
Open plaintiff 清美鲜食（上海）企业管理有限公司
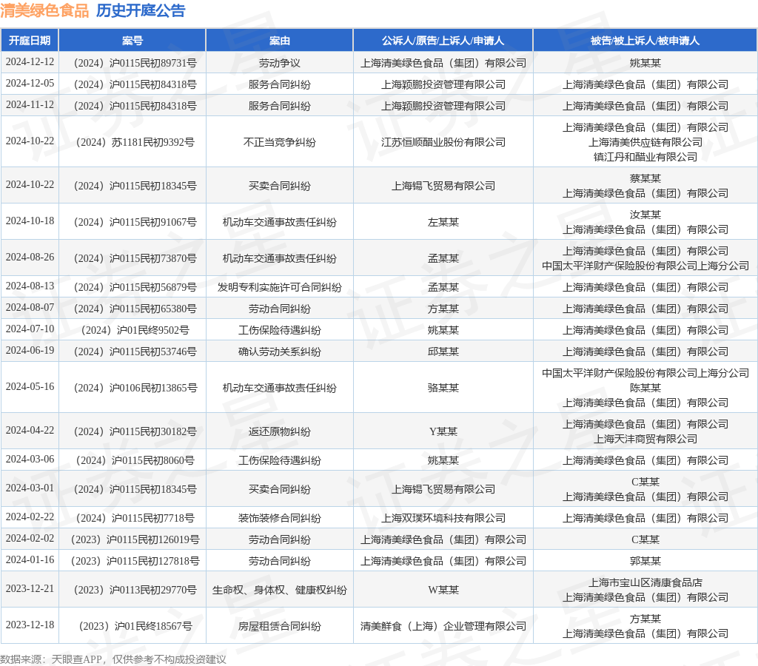click(443, 626)
